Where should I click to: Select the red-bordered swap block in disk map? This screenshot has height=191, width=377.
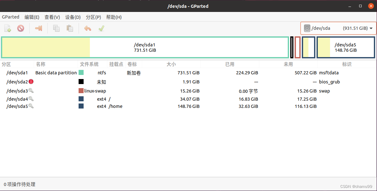(298, 47)
